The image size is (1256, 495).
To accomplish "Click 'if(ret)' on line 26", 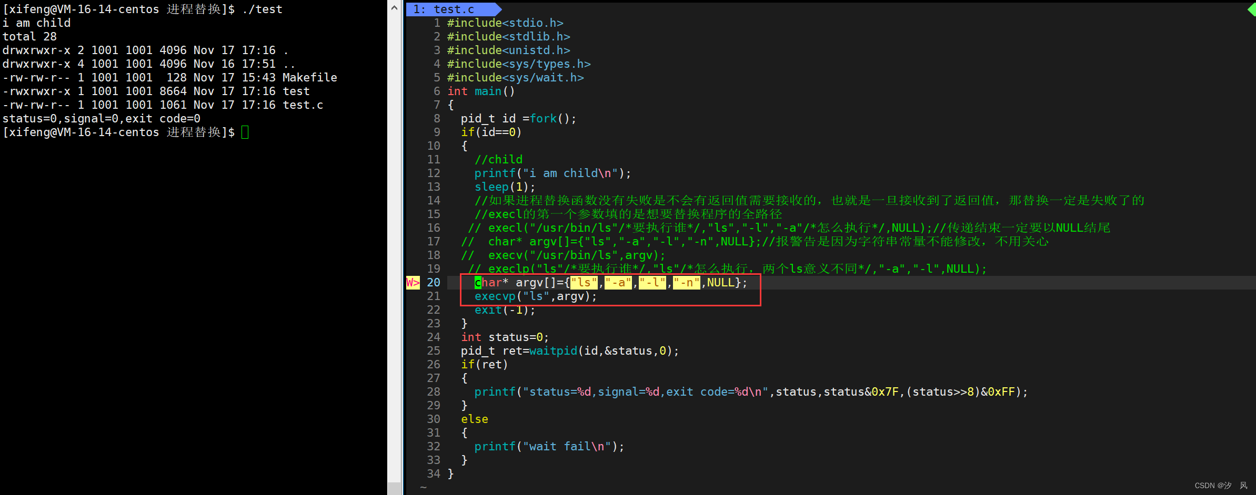I will click(x=485, y=365).
